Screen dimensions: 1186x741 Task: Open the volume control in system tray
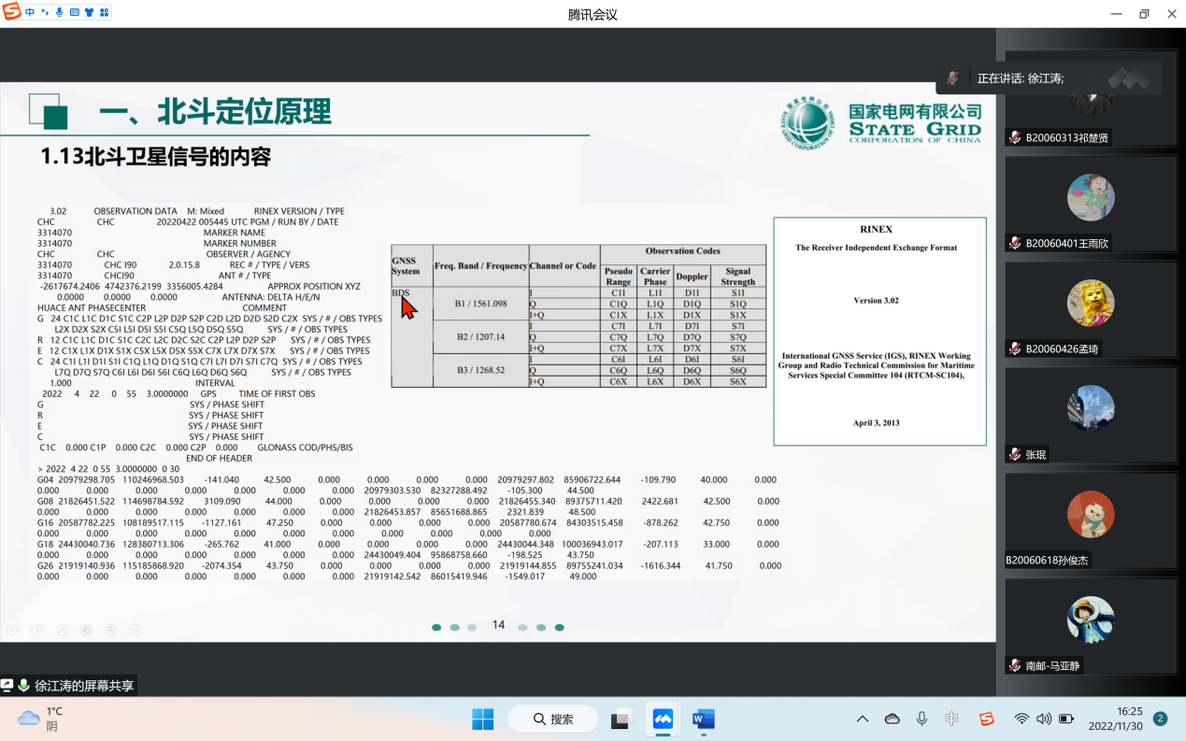point(1044,719)
